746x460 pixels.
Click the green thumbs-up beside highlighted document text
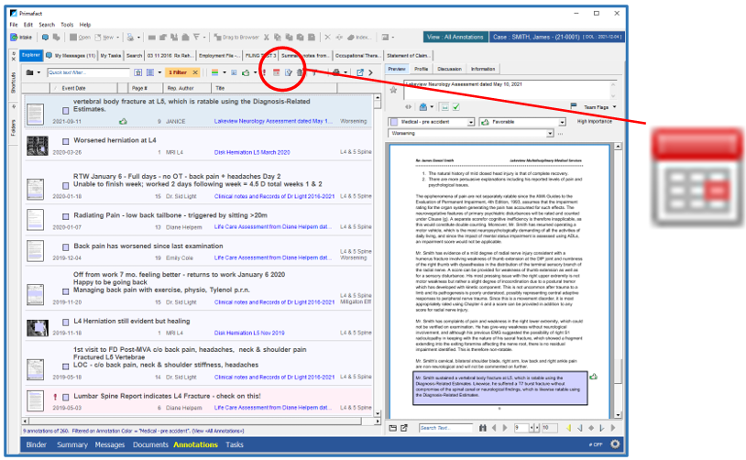pos(593,377)
